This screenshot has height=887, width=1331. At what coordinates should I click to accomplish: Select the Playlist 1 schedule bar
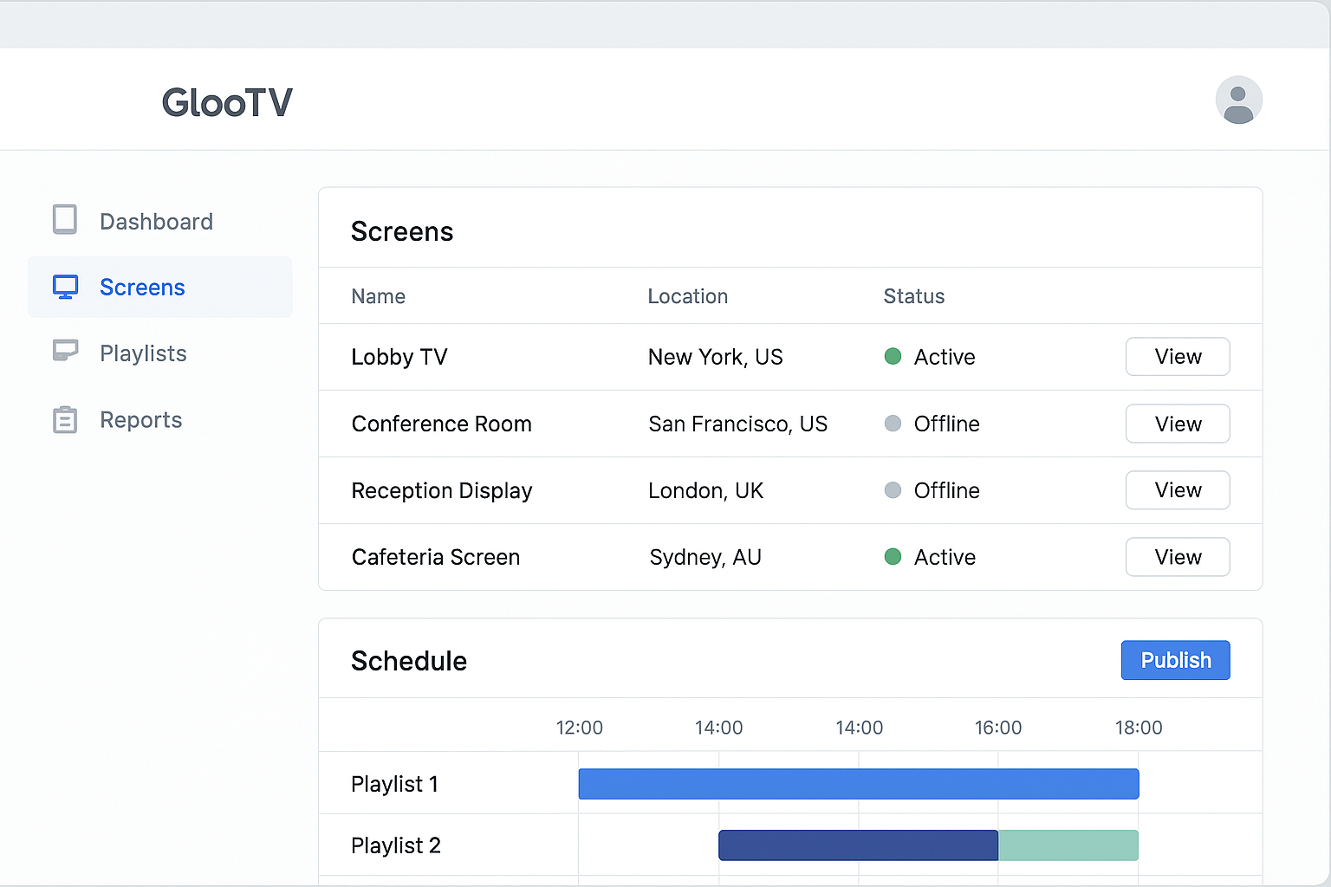tap(858, 783)
